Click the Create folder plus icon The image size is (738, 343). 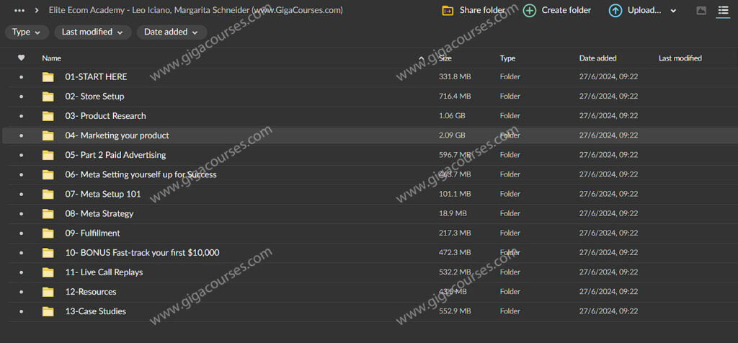coord(530,10)
